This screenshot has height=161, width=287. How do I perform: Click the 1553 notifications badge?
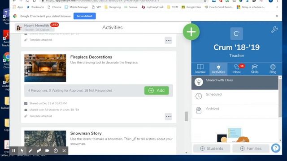click(54, 25)
